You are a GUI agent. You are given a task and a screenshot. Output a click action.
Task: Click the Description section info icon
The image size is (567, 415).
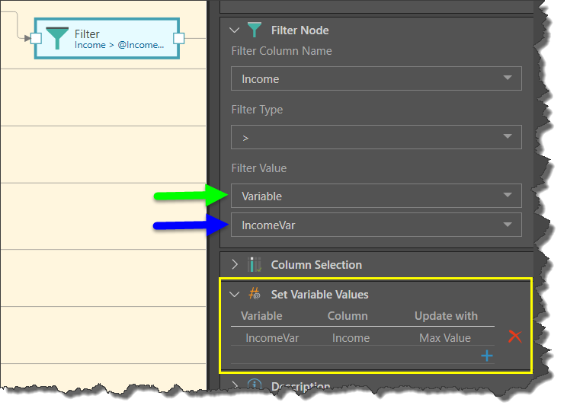click(x=255, y=386)
